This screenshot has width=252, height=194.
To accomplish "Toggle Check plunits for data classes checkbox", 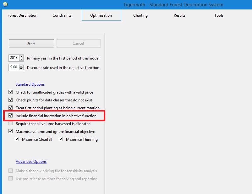I will 11,100.
